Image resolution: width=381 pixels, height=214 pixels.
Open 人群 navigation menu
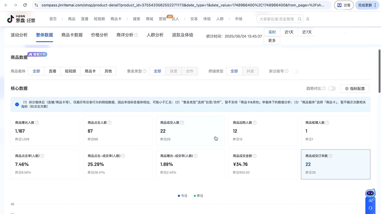[220, 19]
